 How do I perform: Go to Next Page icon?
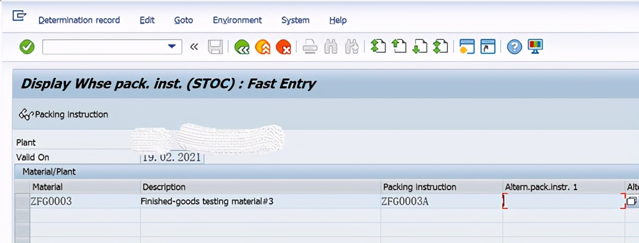coord(420,47)
